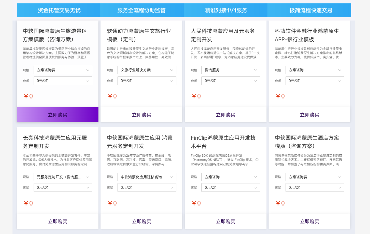This screenshot has width=370, height=234.
Task: Open the 方案咨询 dropdown on 科蓝软件 card
Action: coord(315,70)
